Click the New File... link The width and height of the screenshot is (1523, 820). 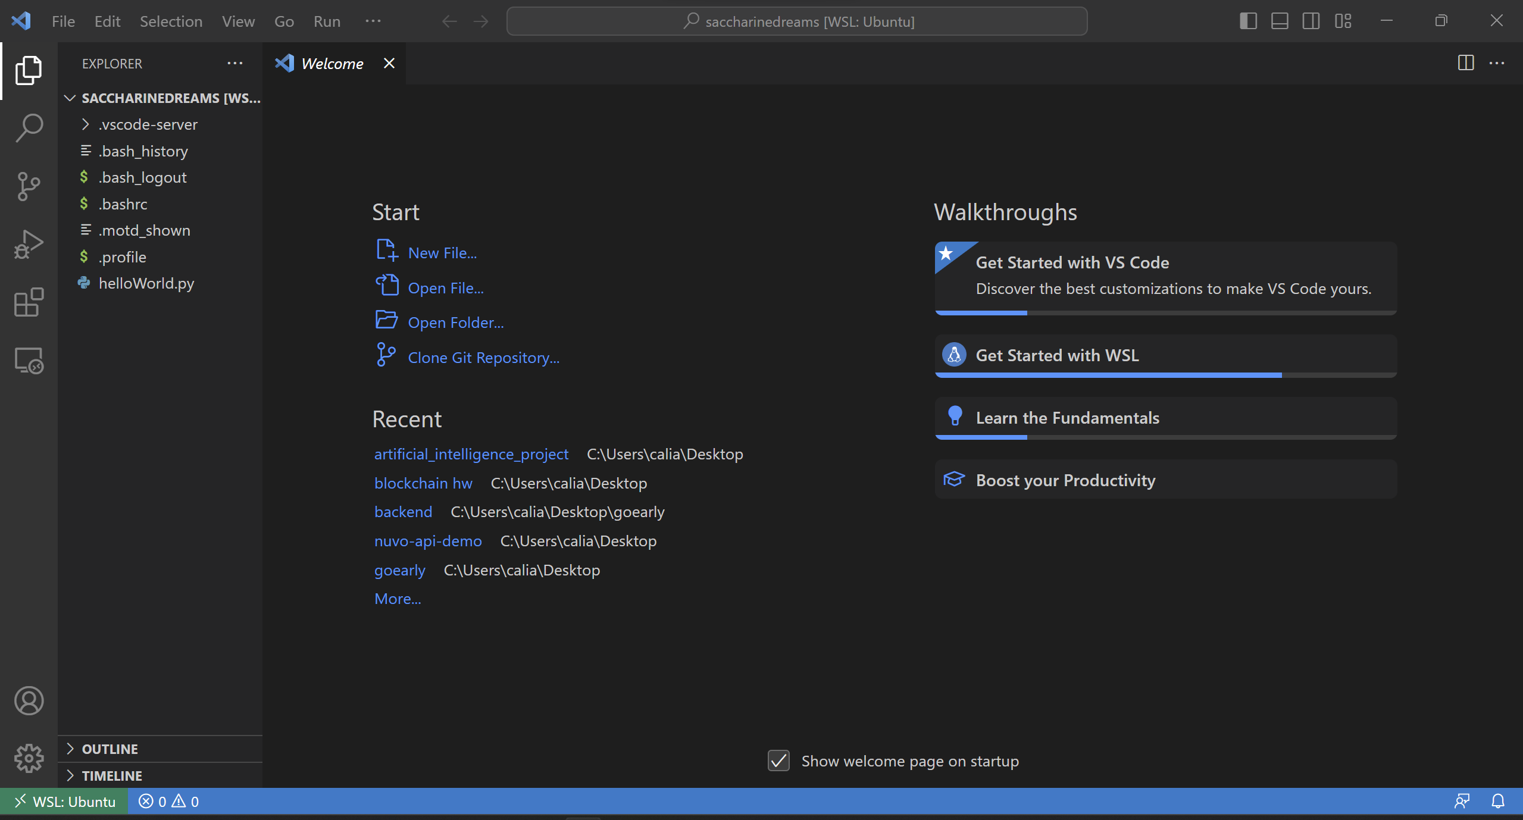(x=442, y=253)
